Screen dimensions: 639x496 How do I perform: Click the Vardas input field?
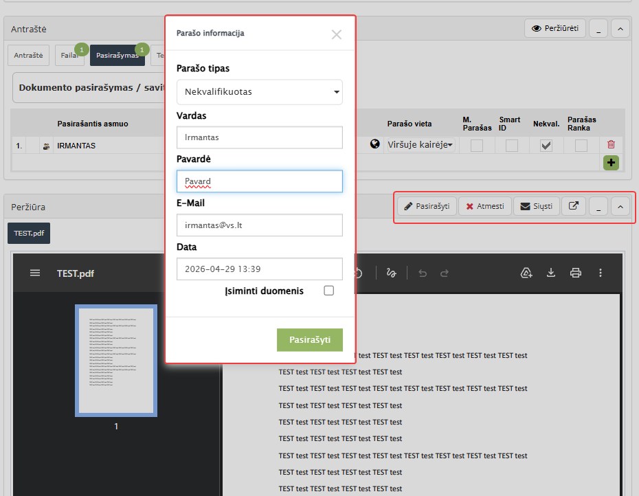tap(260, 137)
